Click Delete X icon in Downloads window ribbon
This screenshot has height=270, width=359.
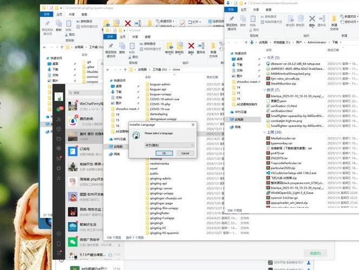312,18
